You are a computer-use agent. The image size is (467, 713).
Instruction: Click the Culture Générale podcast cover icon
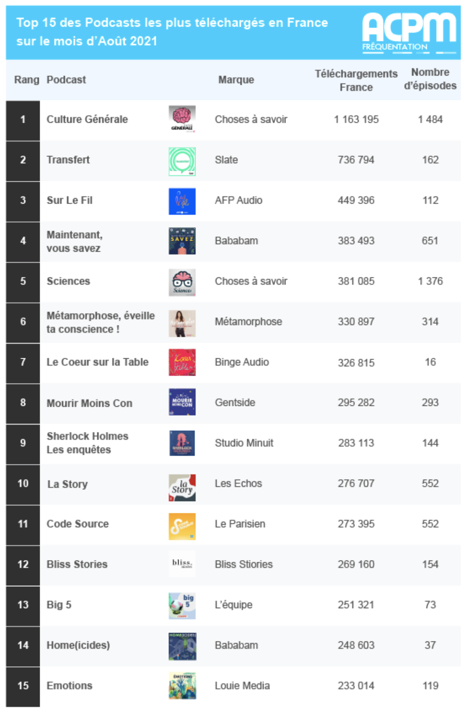(x=182, y=119)
